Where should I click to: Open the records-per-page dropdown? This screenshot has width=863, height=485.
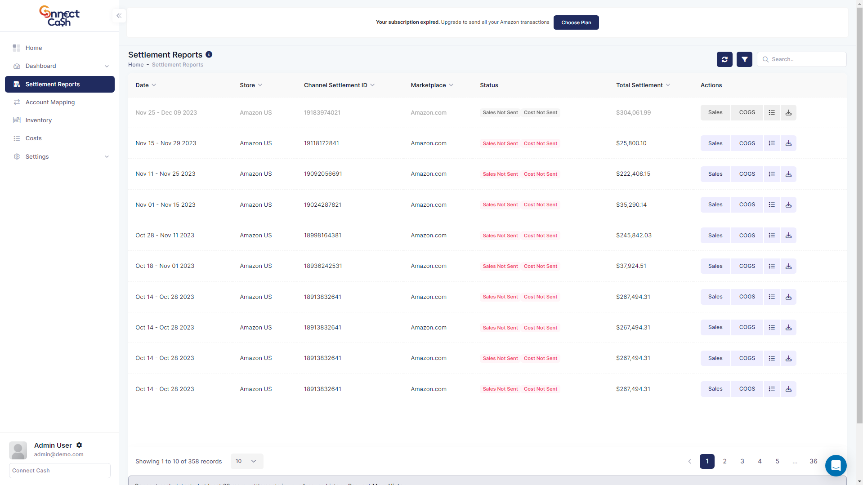(246, 461)
